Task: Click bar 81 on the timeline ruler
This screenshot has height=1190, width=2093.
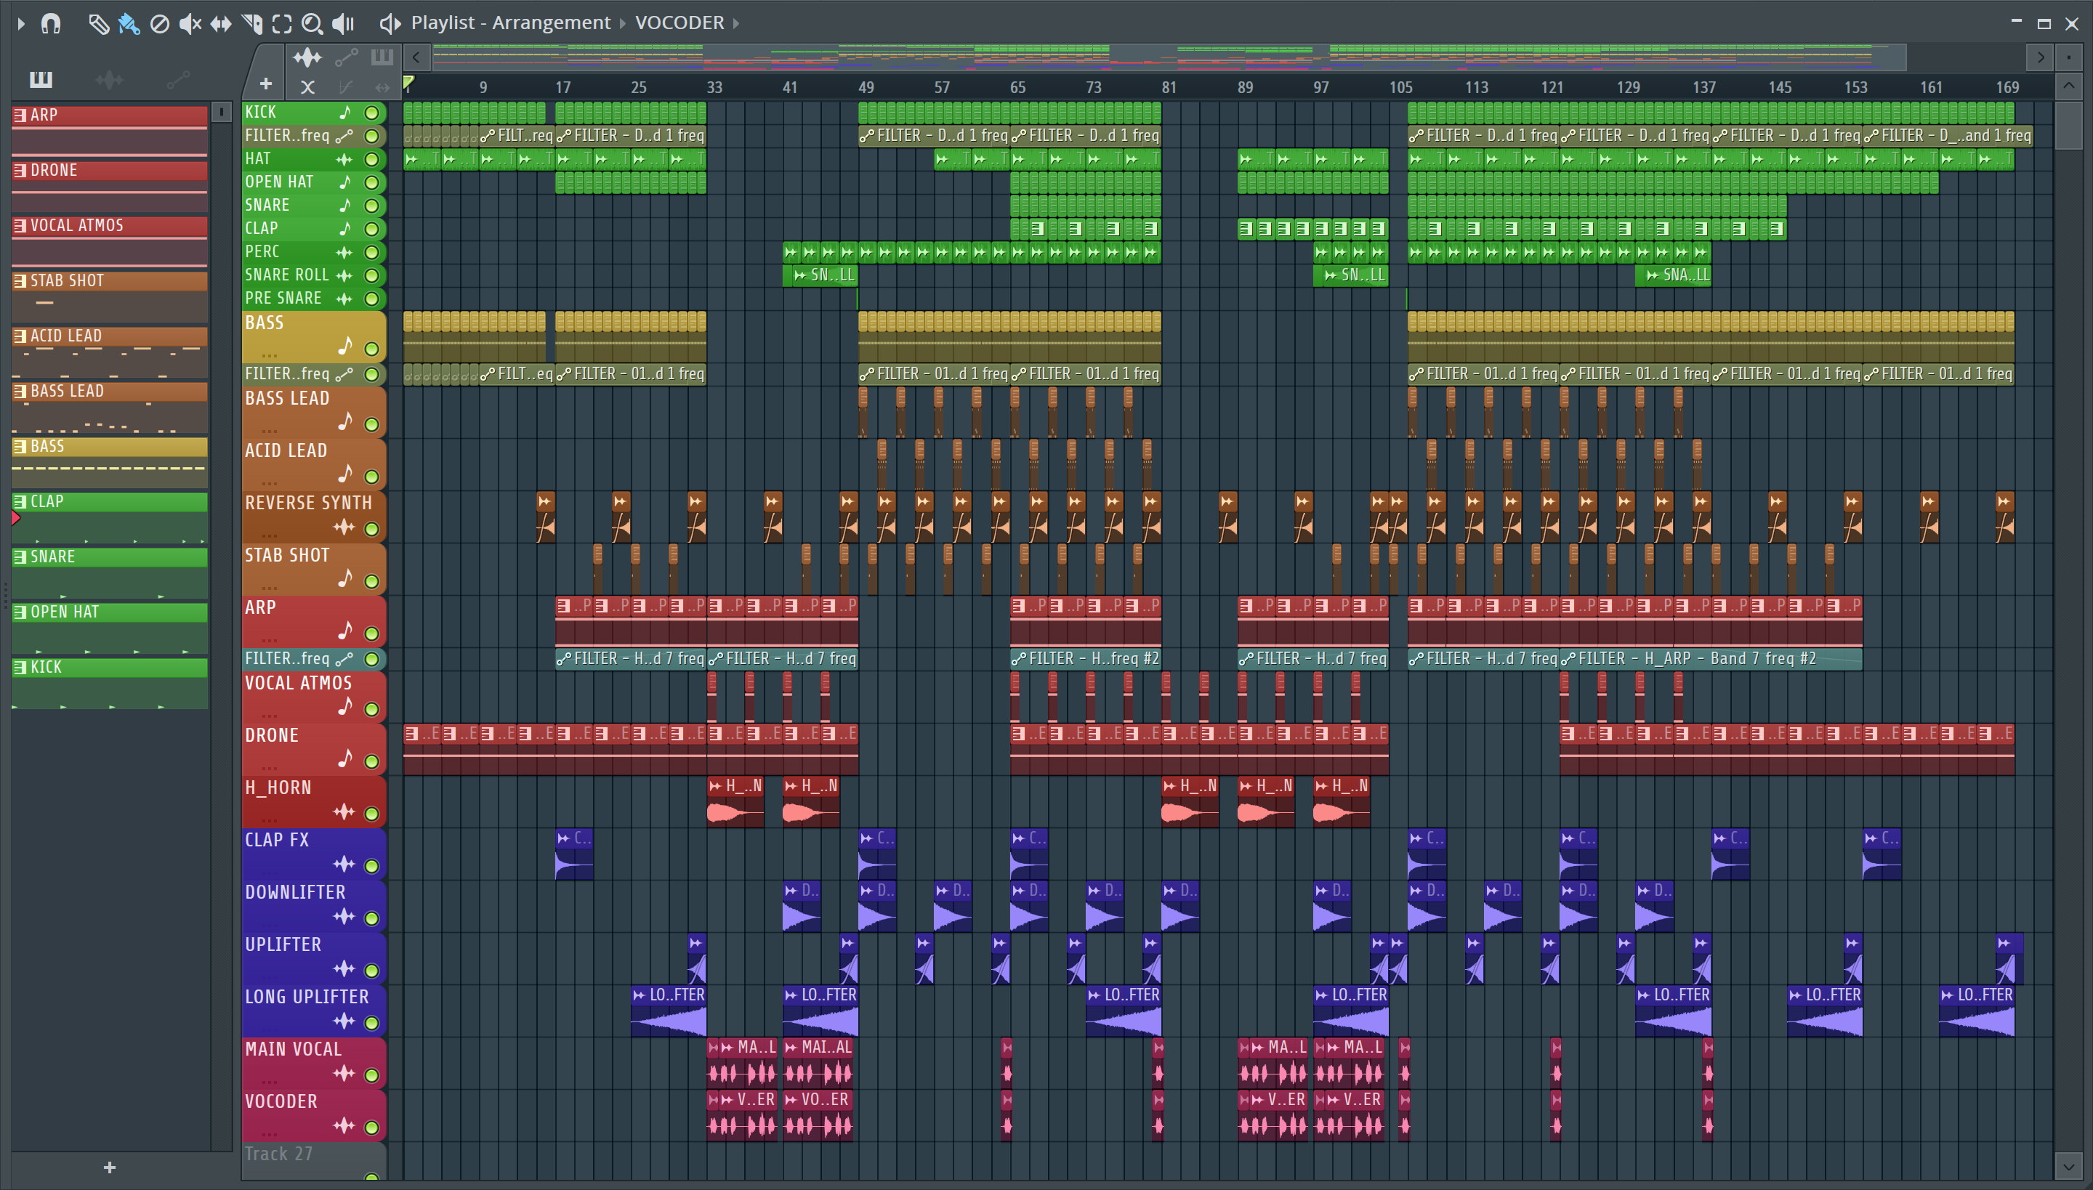Action: pyautogui.click(x=1169, y=87)
